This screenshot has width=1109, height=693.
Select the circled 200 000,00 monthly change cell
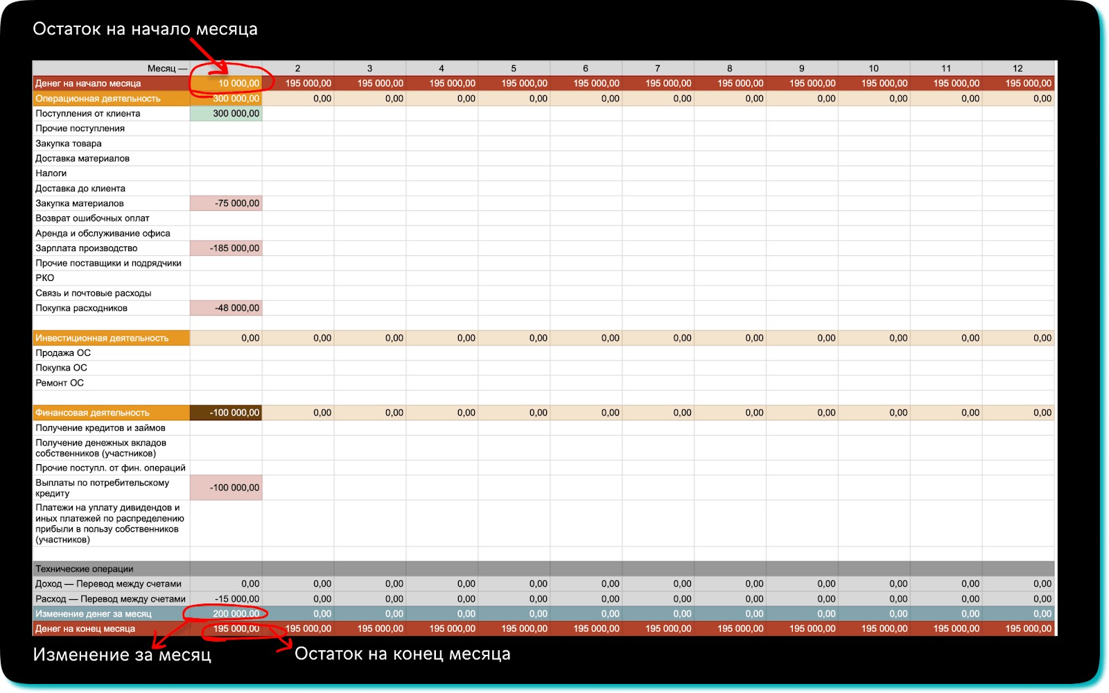pos(227,614)
